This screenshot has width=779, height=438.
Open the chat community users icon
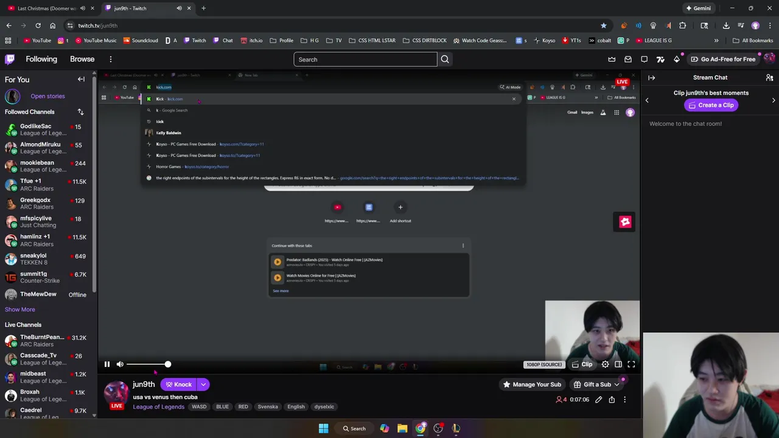769,77
